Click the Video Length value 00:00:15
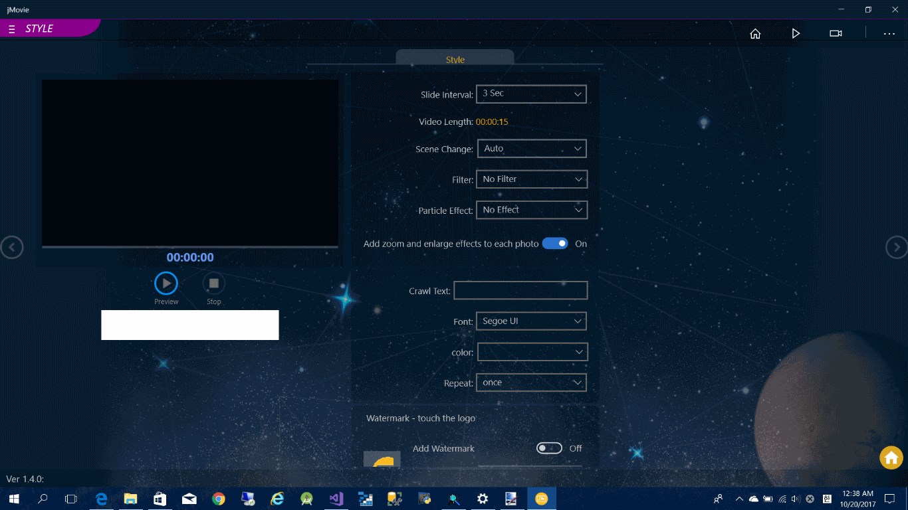The width and height of the screenshot is (908, 510). tap(492, 122)
